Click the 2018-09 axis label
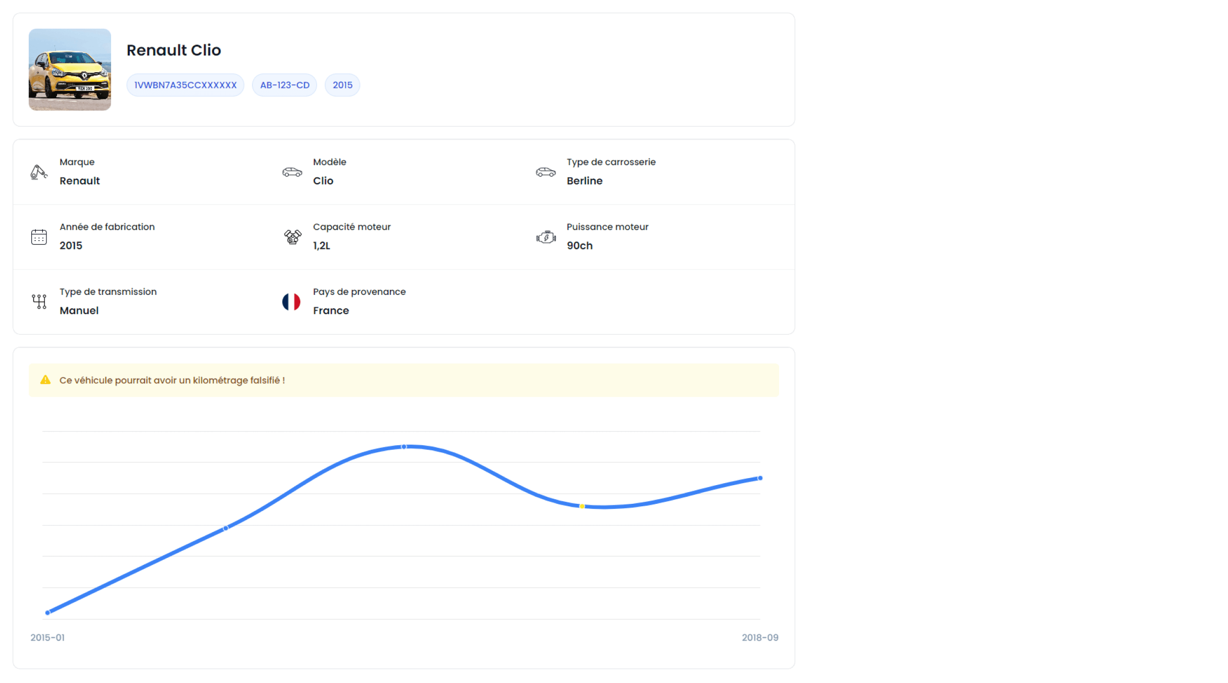 coord(760,638)
